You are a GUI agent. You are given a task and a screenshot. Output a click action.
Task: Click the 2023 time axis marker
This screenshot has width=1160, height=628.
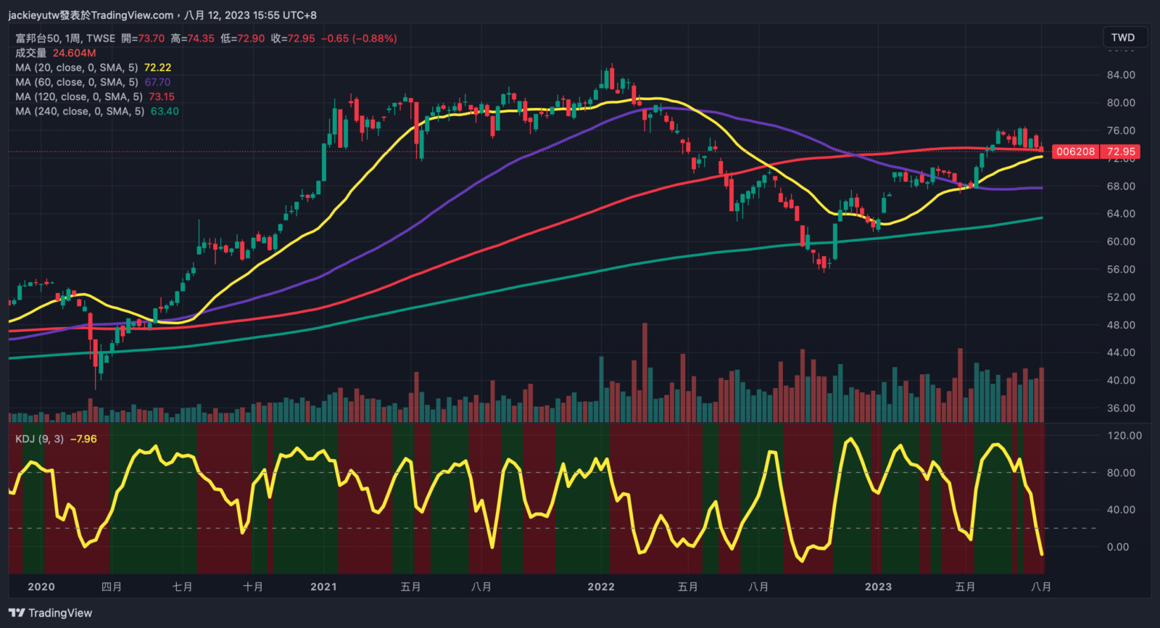coord(878,587)
